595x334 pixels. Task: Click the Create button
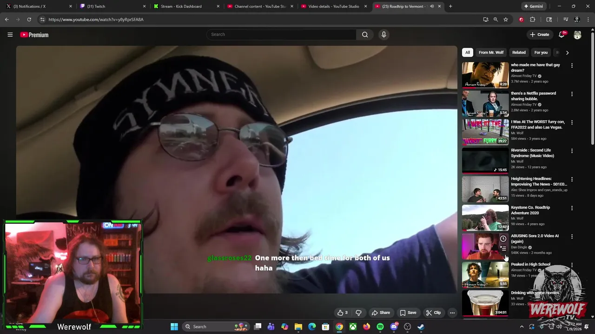pos(539,35)
